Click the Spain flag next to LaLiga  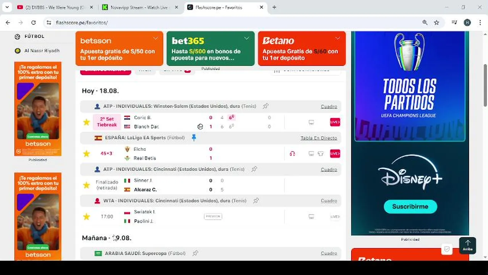(98, 138)
